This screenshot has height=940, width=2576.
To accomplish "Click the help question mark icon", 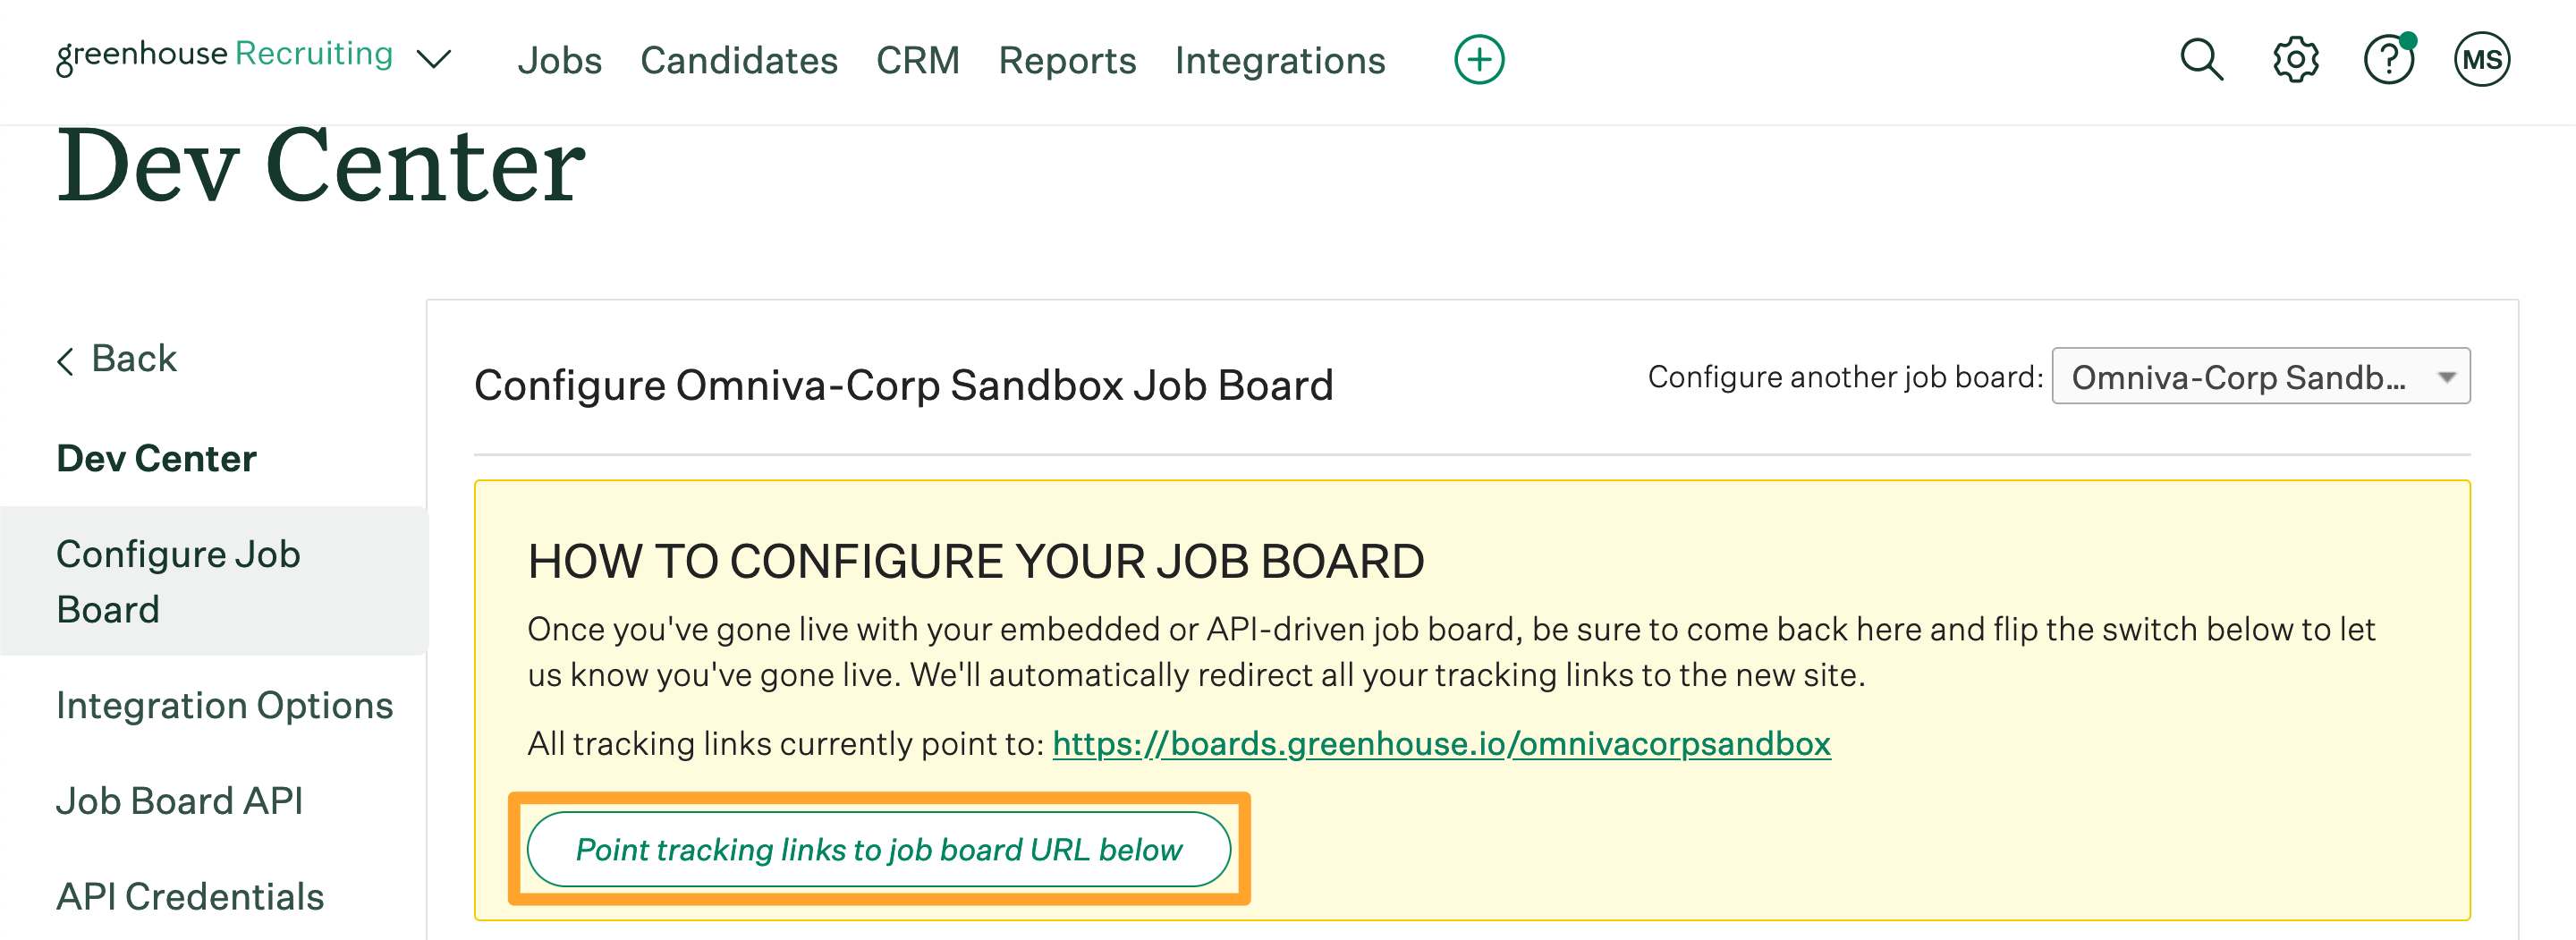I will [x=2388, y=60].
